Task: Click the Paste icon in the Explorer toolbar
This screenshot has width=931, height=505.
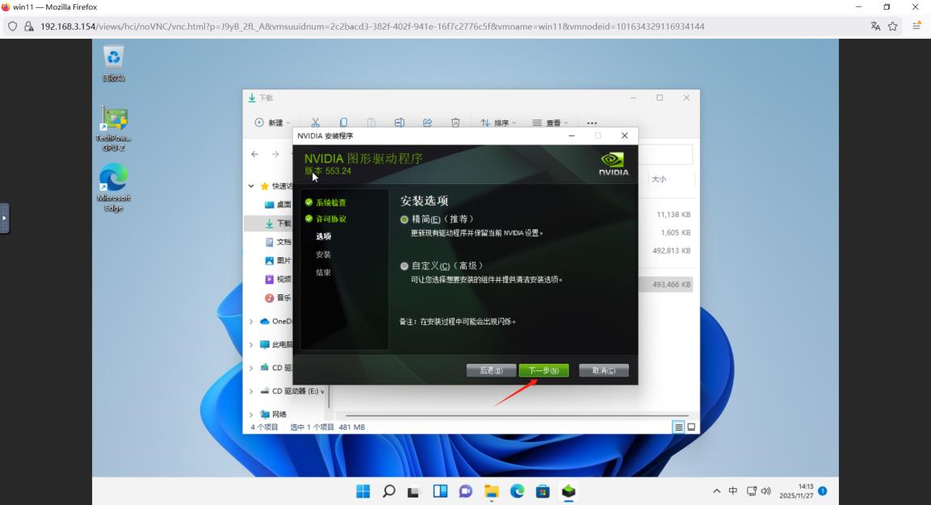Action: coord(371,122)
